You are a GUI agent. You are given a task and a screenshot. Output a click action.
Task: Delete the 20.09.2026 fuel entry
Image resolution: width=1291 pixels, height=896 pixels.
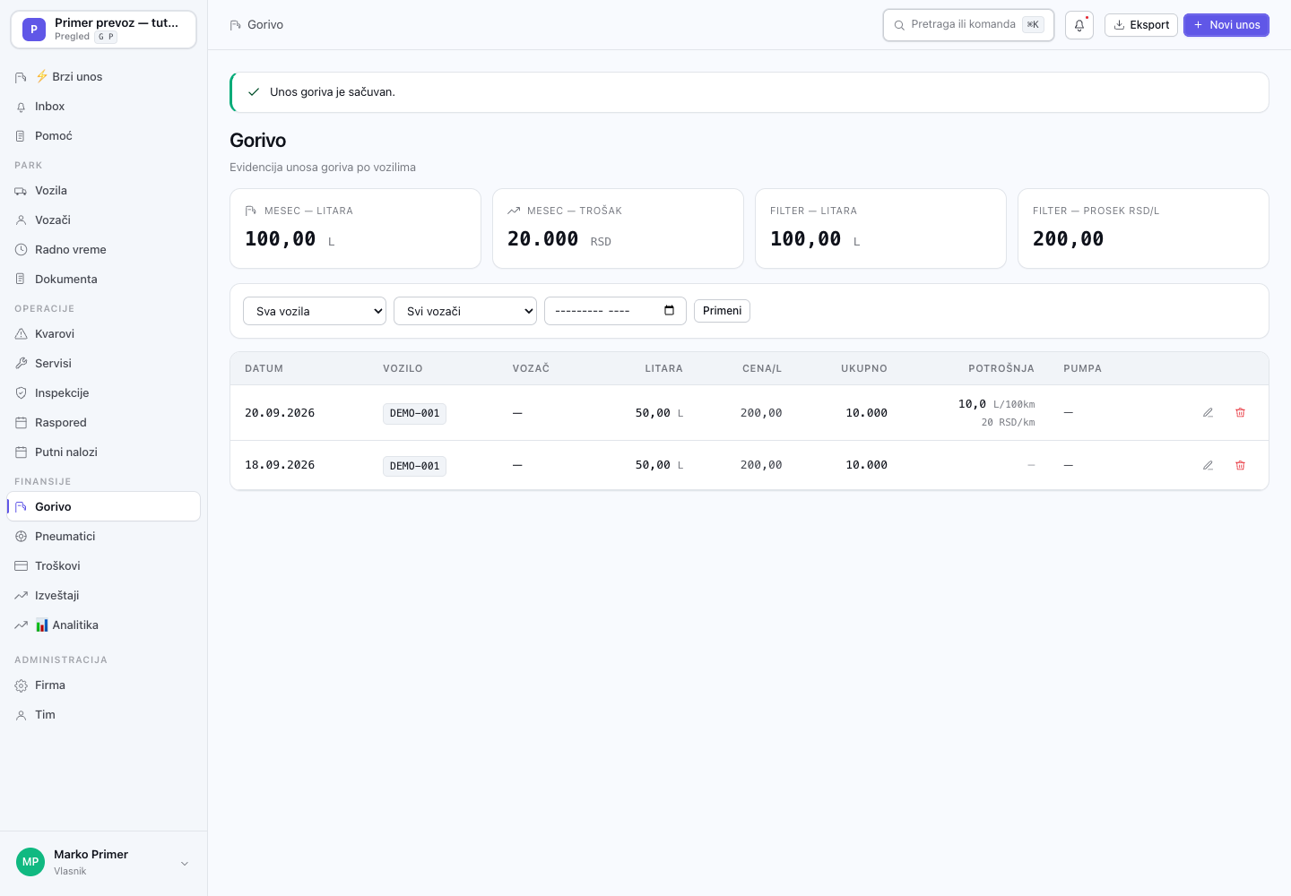[1240, 413]
